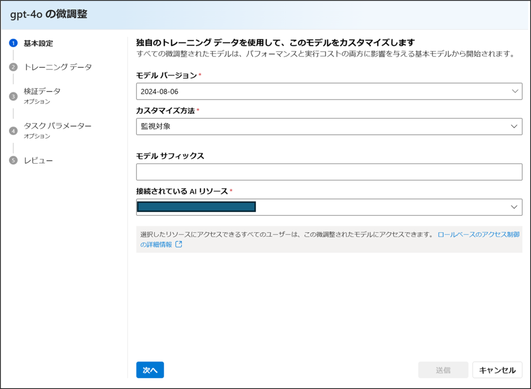Screen dimensions: 531x389
Task: Click the step 2 circle for トレーニング データ
Action: [13, 67]
